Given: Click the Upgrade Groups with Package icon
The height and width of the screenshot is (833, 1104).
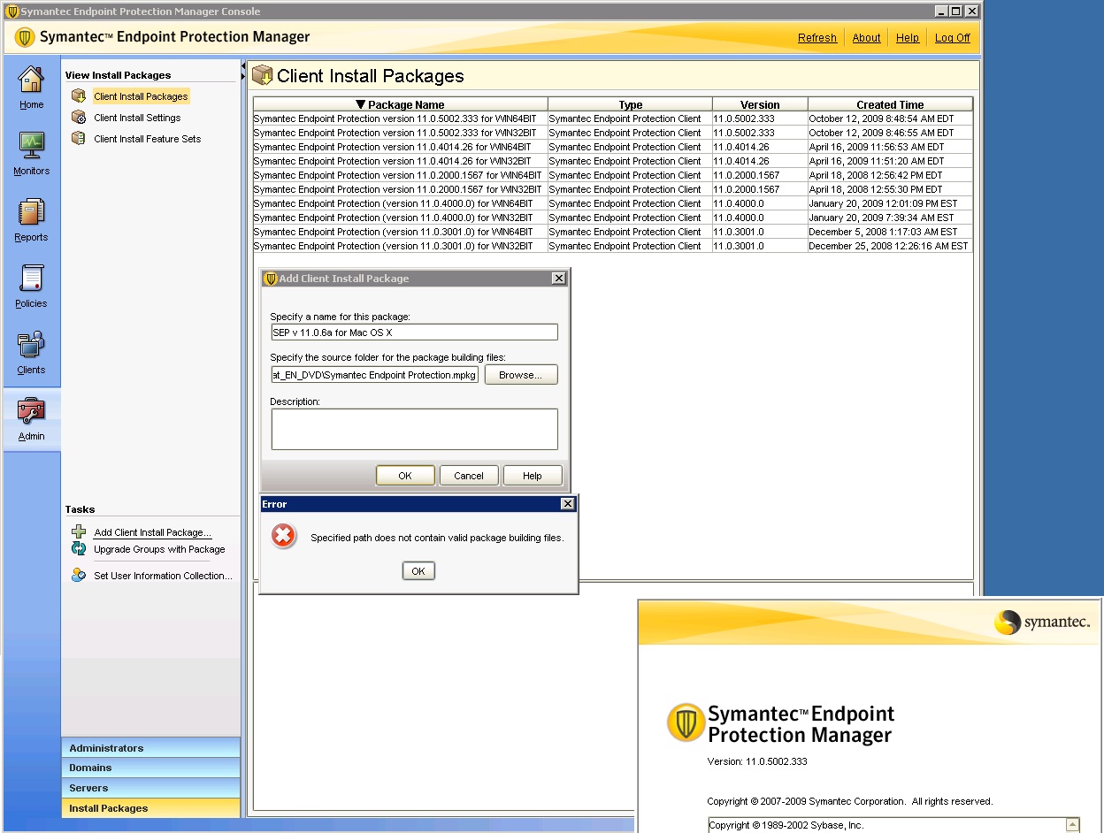Looking at the screenshot, I should pos(79,549).
